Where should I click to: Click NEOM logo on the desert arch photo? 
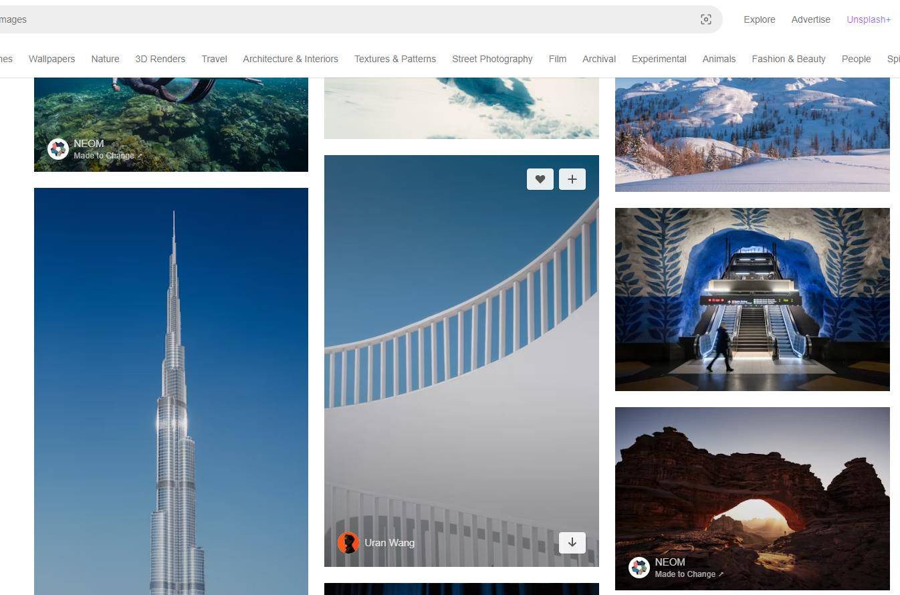click(639, 568)
